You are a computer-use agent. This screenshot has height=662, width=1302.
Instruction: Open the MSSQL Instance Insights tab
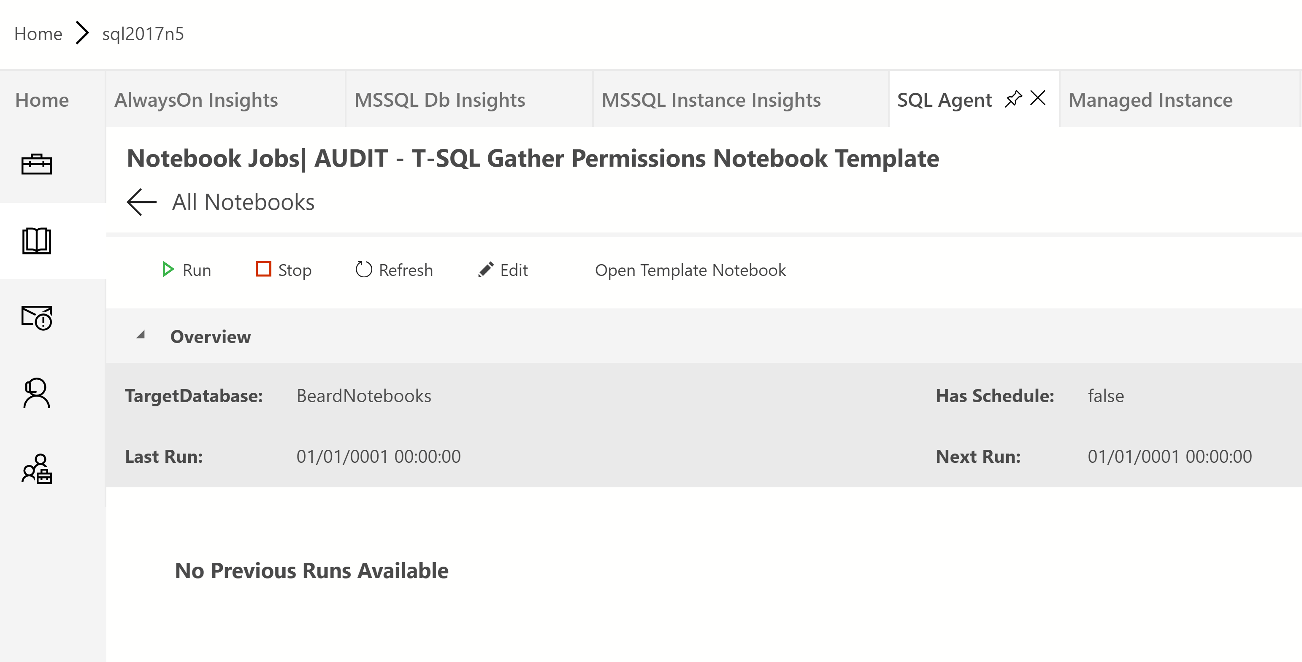point(711,100)
